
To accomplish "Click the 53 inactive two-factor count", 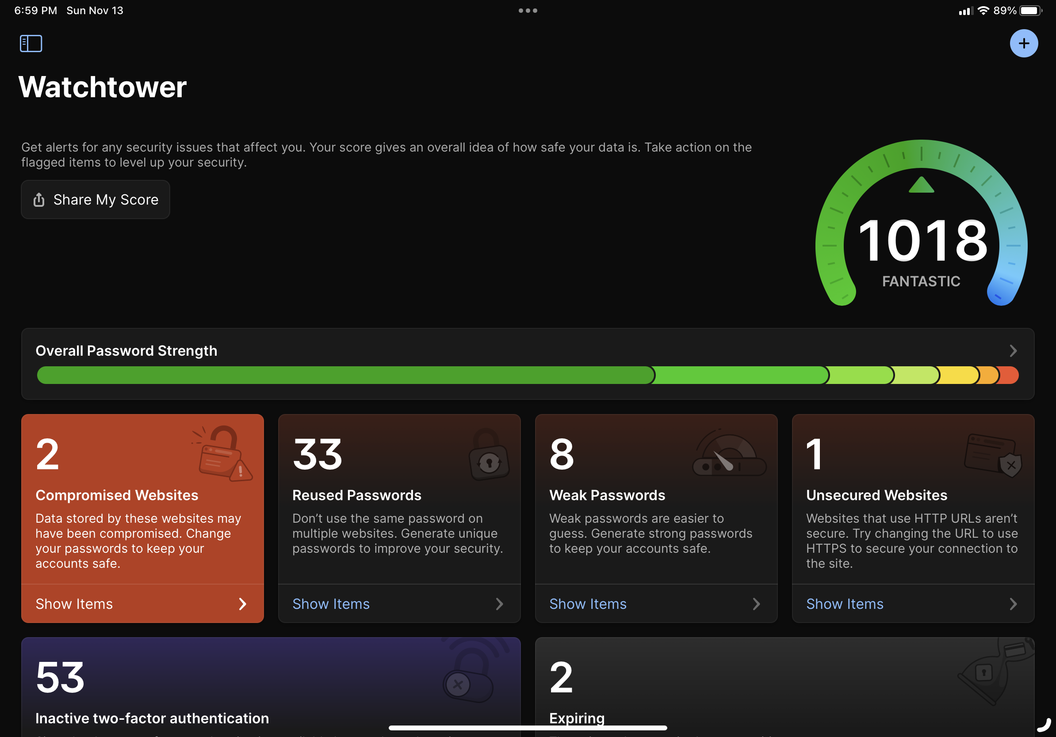I will click(60, 677).
